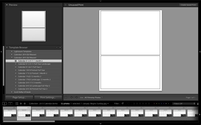Toggle filters switch right of Filters Off
The image size is (201, 125).
(198, 104)
